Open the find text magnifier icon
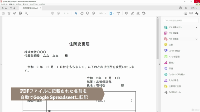Viewport: 200px width, 112px height. [26, 13]
